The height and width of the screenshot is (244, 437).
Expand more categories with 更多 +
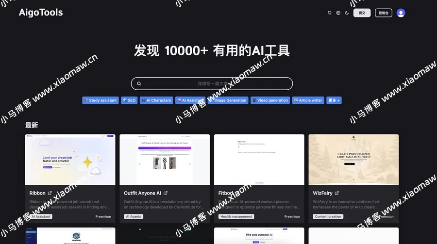pyautogui.click(x=334, y=100)
